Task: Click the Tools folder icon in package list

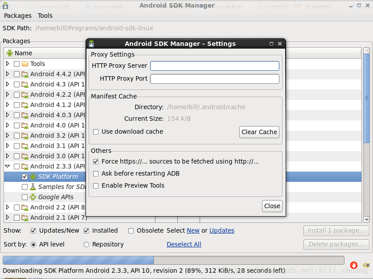Action: coord(25,64)
